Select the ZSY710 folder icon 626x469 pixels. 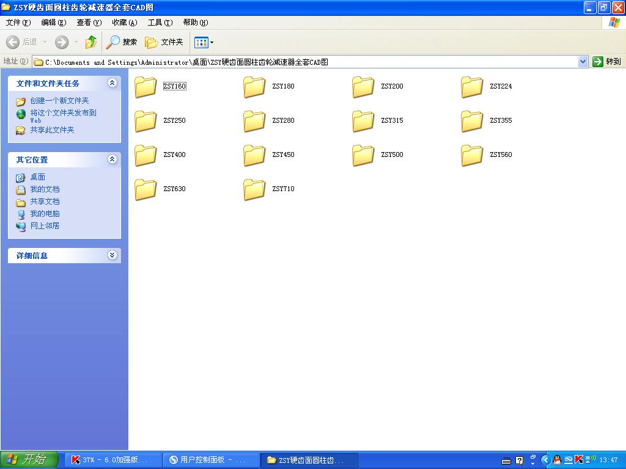pyautogui.click(x=254, y=189)
